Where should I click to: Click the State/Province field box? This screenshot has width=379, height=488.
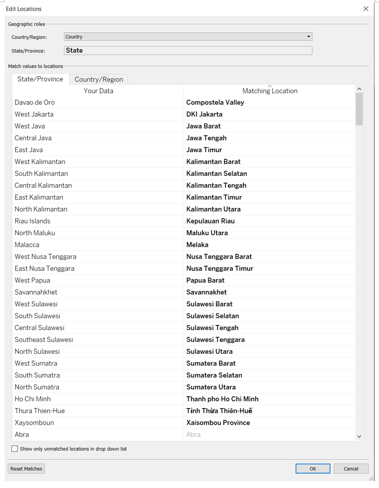coord(188,51)
